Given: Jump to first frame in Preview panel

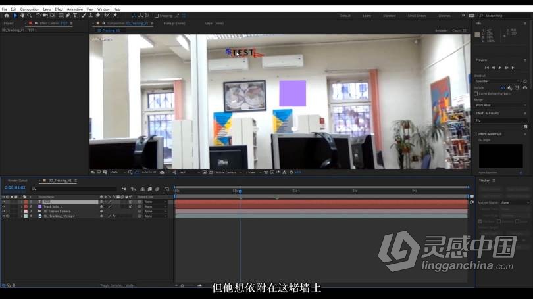Looking at the screenshot, I should point(487,68).
